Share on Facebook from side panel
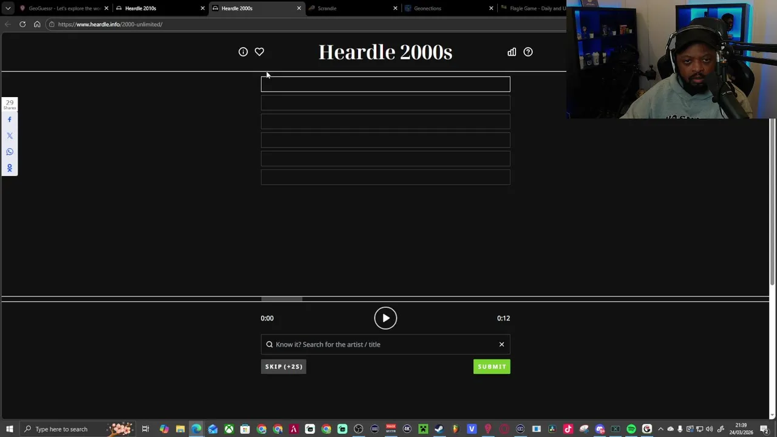The height and width of the screenshot is (437, 777). coord(9,120)
